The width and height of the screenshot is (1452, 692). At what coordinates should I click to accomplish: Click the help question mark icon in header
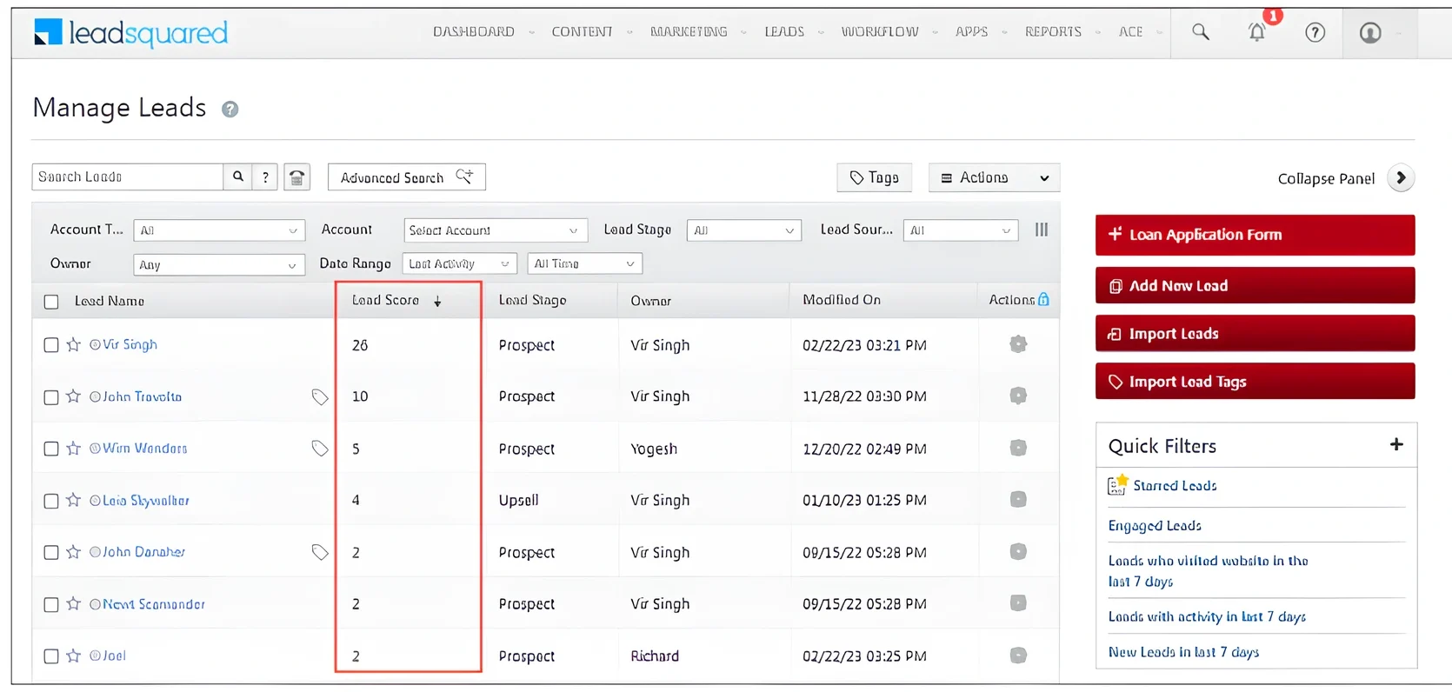[x=1315, y=32]
